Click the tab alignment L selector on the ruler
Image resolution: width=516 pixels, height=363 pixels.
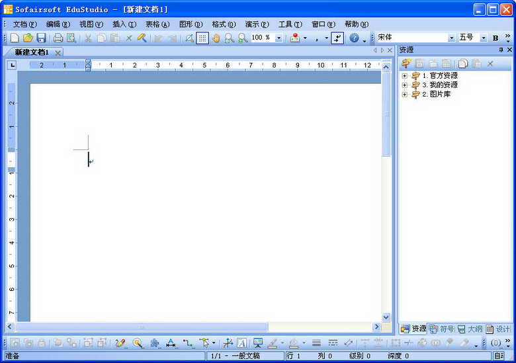point(12,65)
